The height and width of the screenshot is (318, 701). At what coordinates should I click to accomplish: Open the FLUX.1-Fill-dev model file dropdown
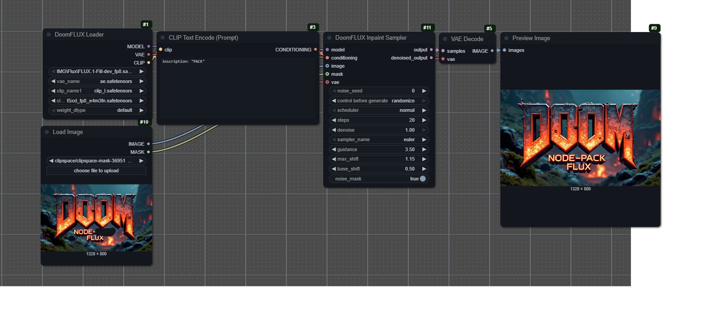point(97,71)
